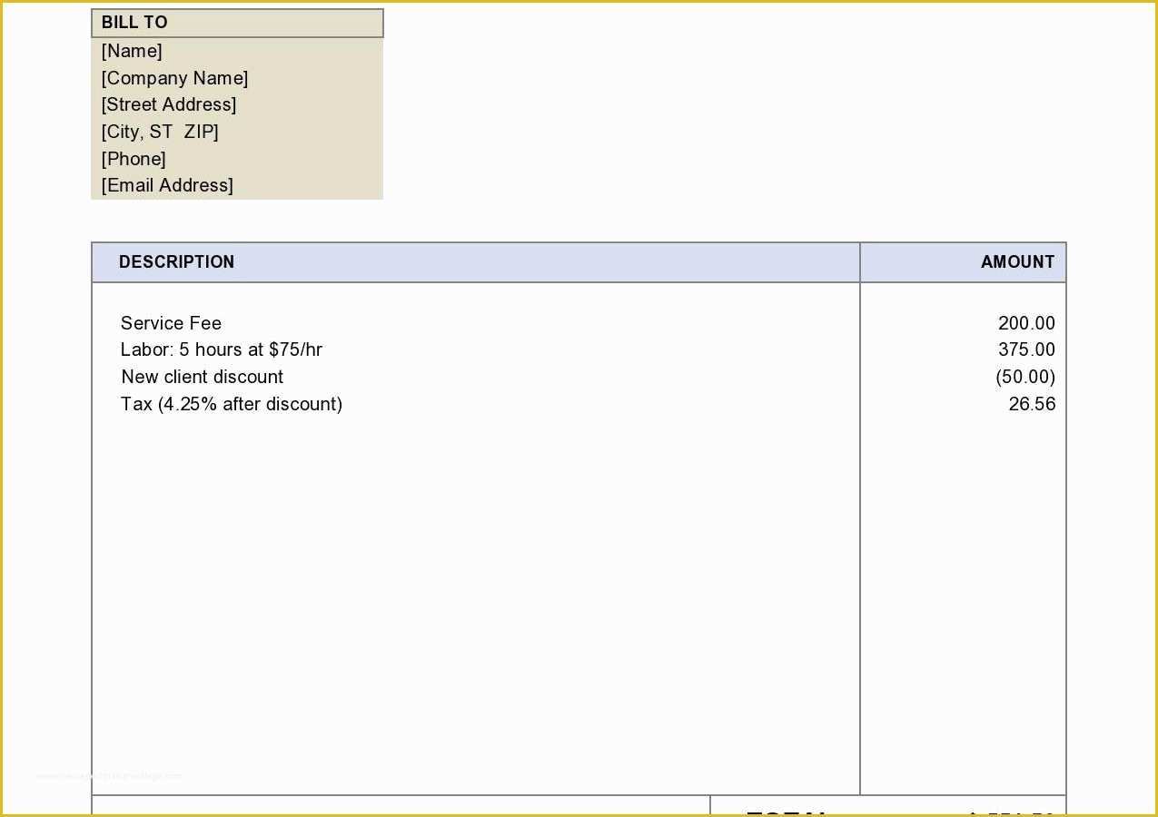Image resolution: width=1158 pixels, height=817 pixels.
Task: Click the [Name] placeholder field
Action: pos(132,51)
